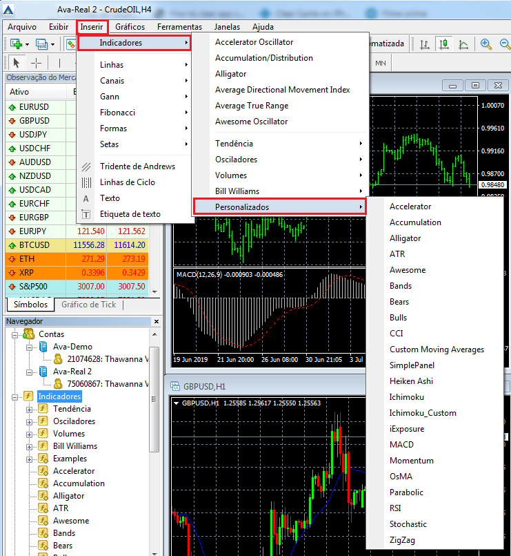The width and height of the screenshot is (511, 556).
Task: Select Awesome indicator in Navegador tree
Action: coord(71,521)
